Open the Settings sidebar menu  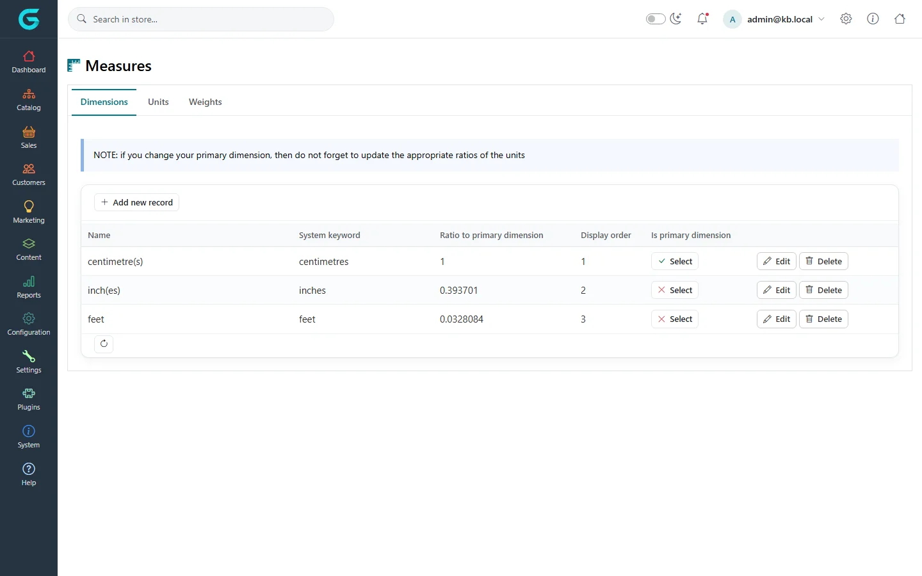tap(29, 362)
